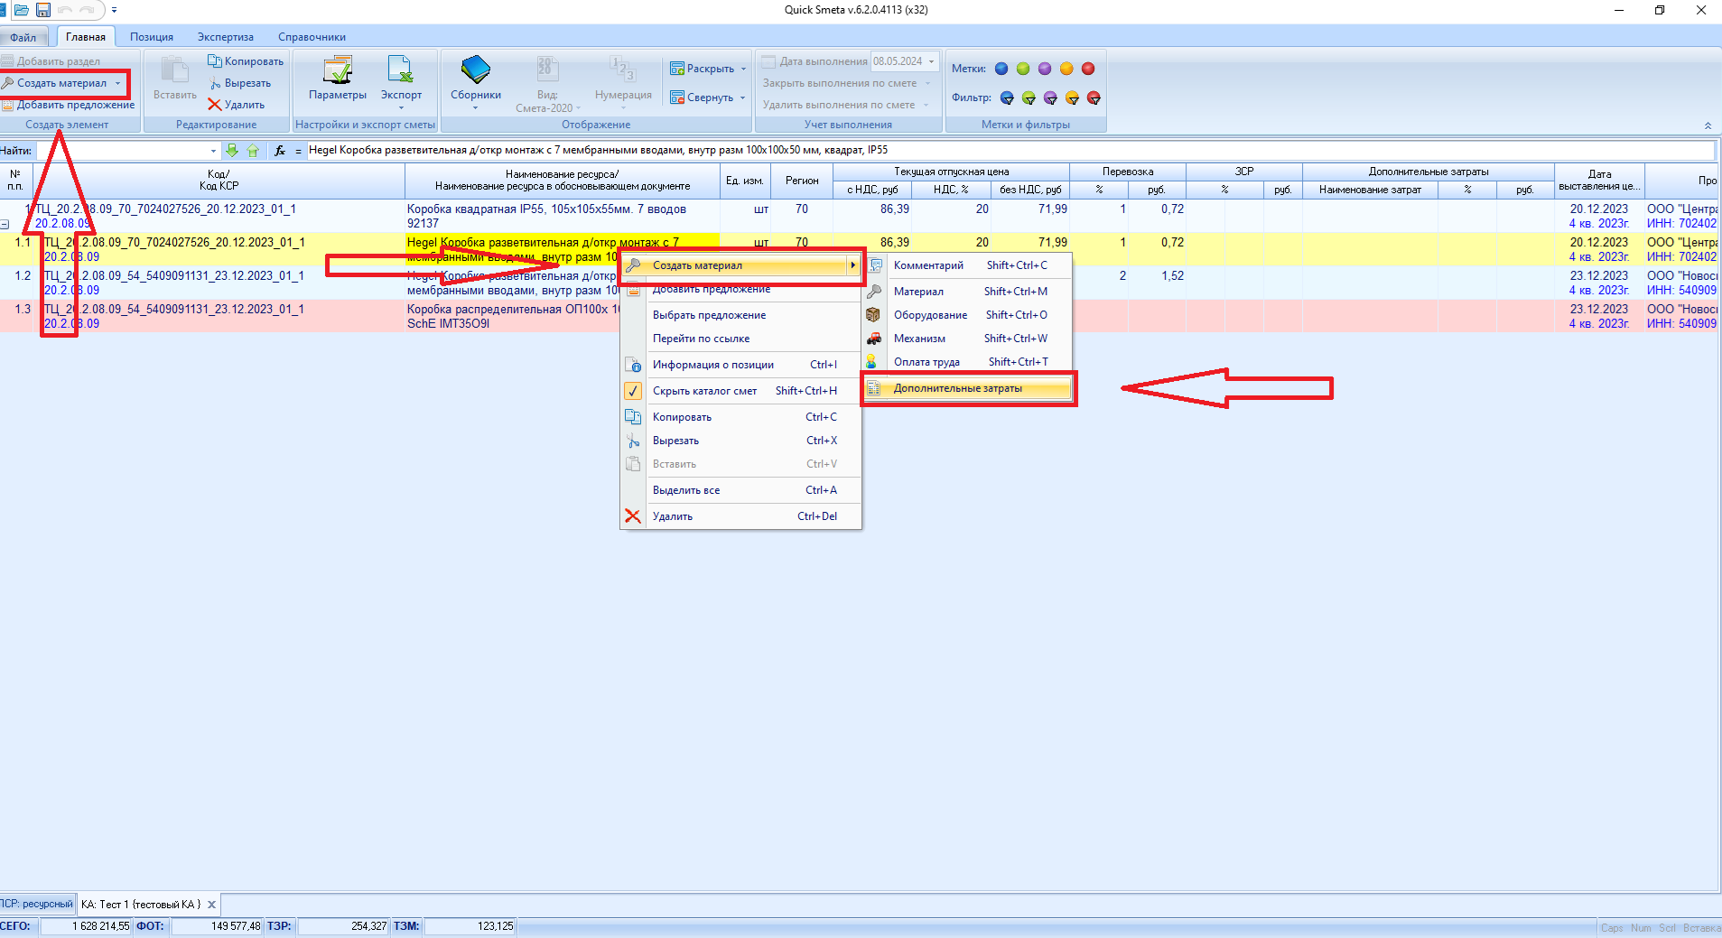This screenshot has height=938, width=1722.
Task: Find next with green down arrow
Action: tap(232, 151)
